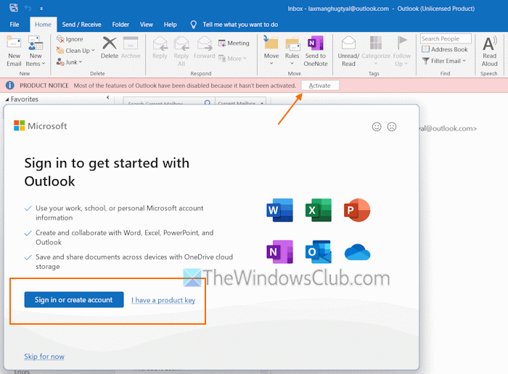
Task: Click the Word app icon
Action: (279, 210)
